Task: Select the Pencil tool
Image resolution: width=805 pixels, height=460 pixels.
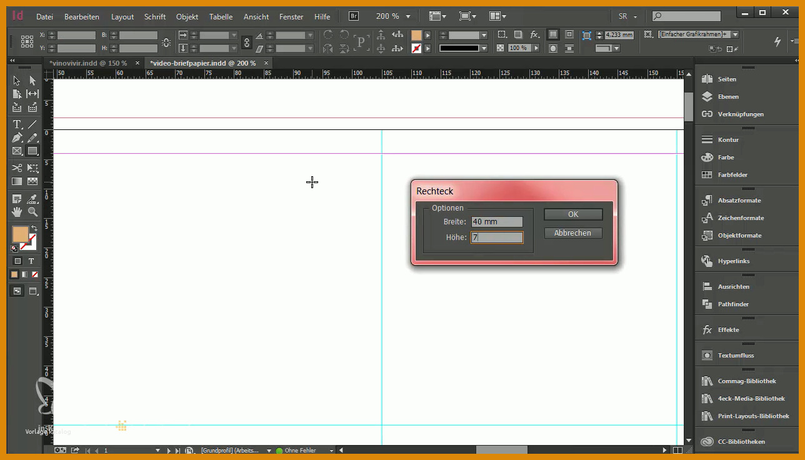Action: [x=32, y=137]
